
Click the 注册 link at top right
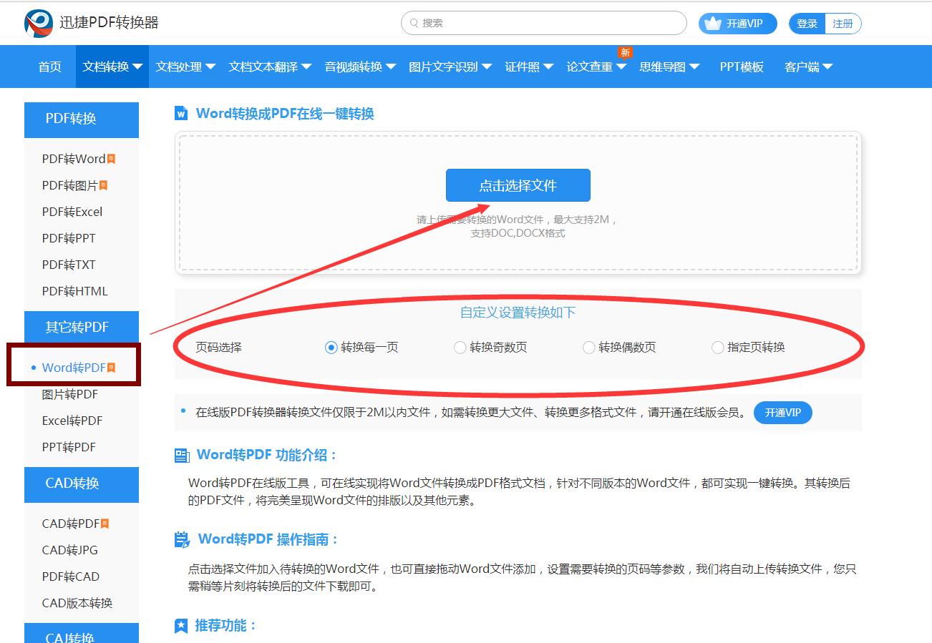click(x=843, y=23)
